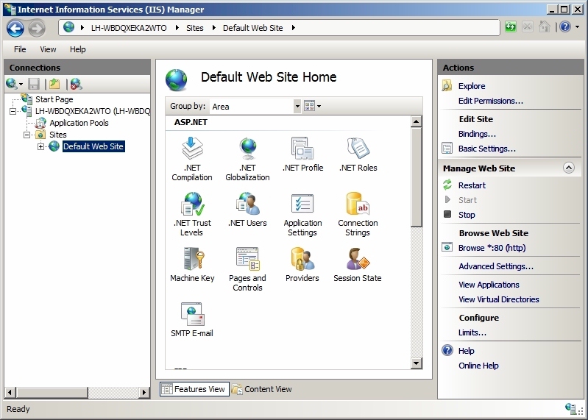Viewport: 588px width, 420px height.
Task: Open the Connection Strings feature
Action: (358, 214)
